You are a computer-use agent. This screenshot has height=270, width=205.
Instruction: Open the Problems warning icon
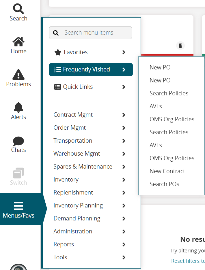[x=18, y=75]
